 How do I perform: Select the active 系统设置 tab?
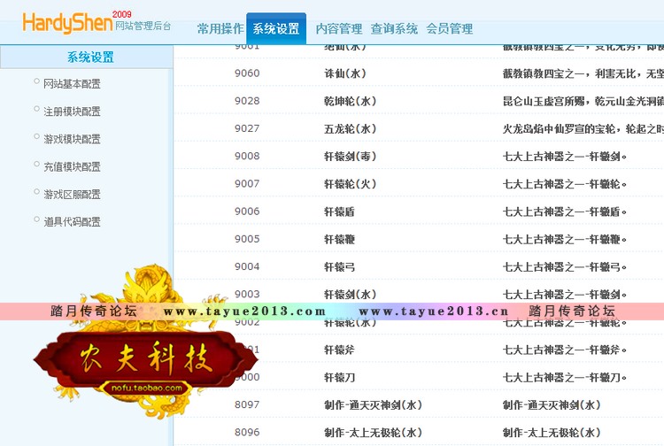(275, 29)
